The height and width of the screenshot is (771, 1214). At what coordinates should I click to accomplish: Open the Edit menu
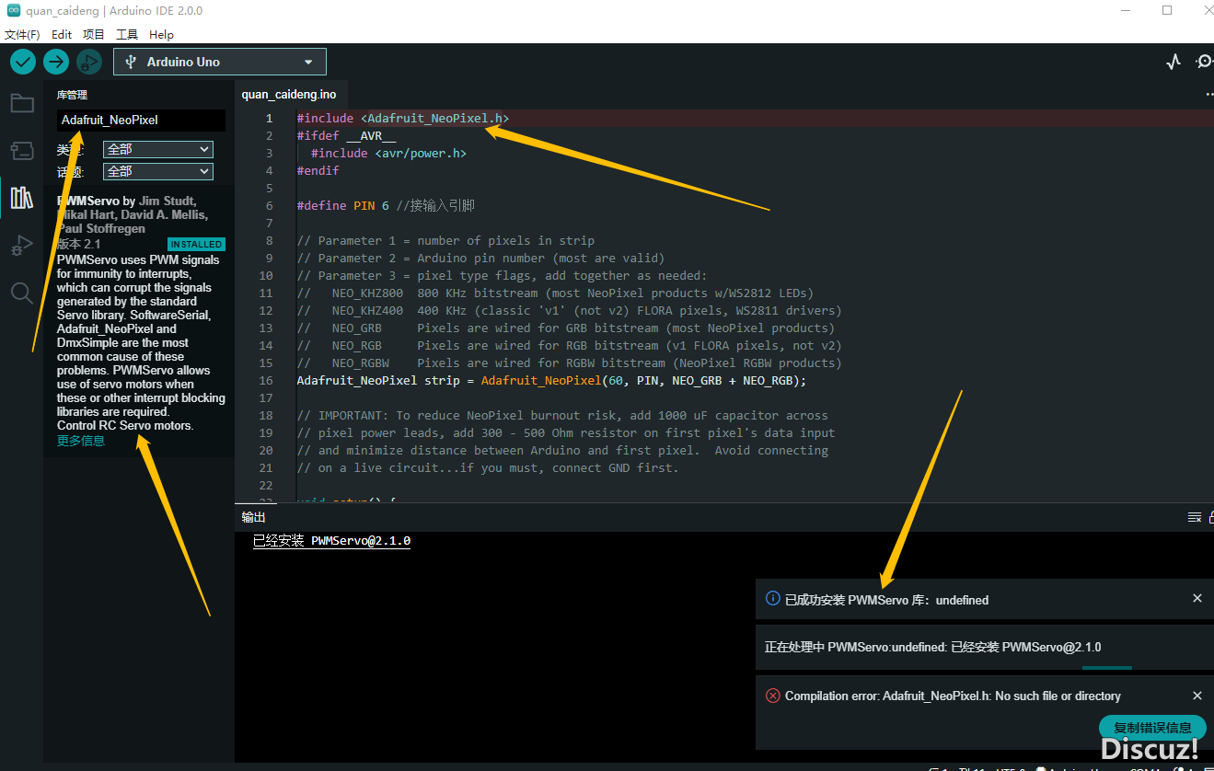click(62, 34)
